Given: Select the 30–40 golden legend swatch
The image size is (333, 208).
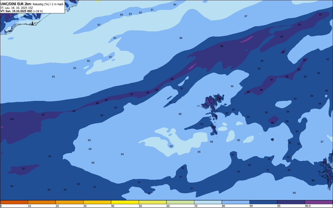Looking at the screenshot, I should (x=97, y=202).
